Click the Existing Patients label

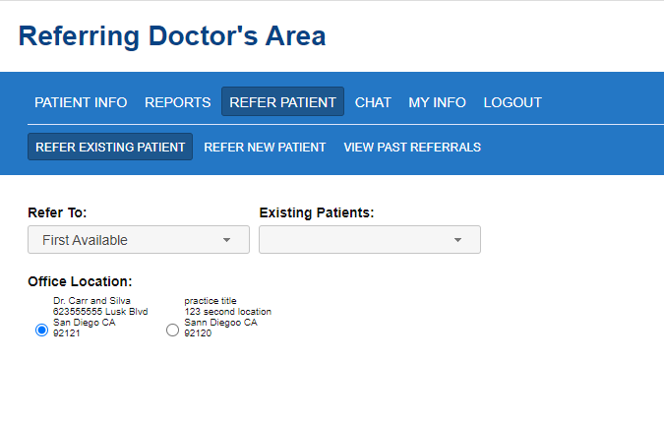pos(316,212)
